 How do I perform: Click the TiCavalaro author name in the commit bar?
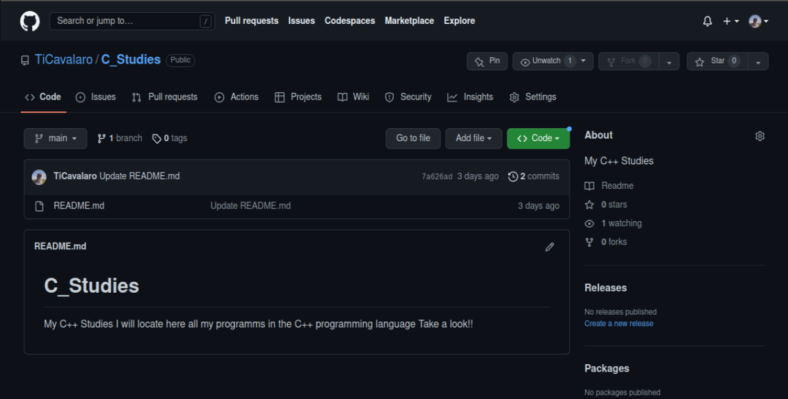[75, 177]
